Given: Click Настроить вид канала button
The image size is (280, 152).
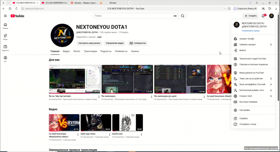Looking at the screenshot, I should coord(89,43).
